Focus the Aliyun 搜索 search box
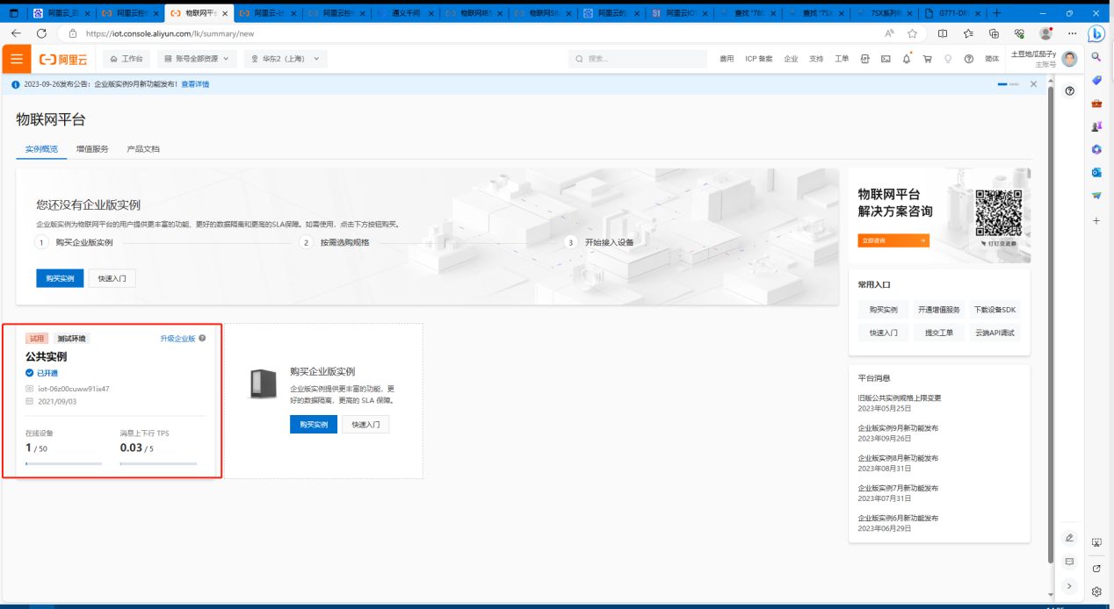1114x609 pixels. tap(637, 59)
